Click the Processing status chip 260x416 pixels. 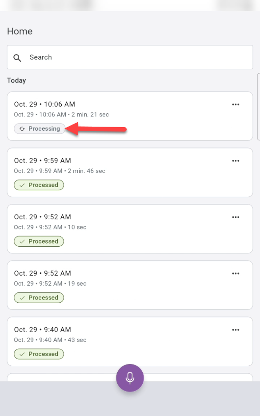(40, 128)
